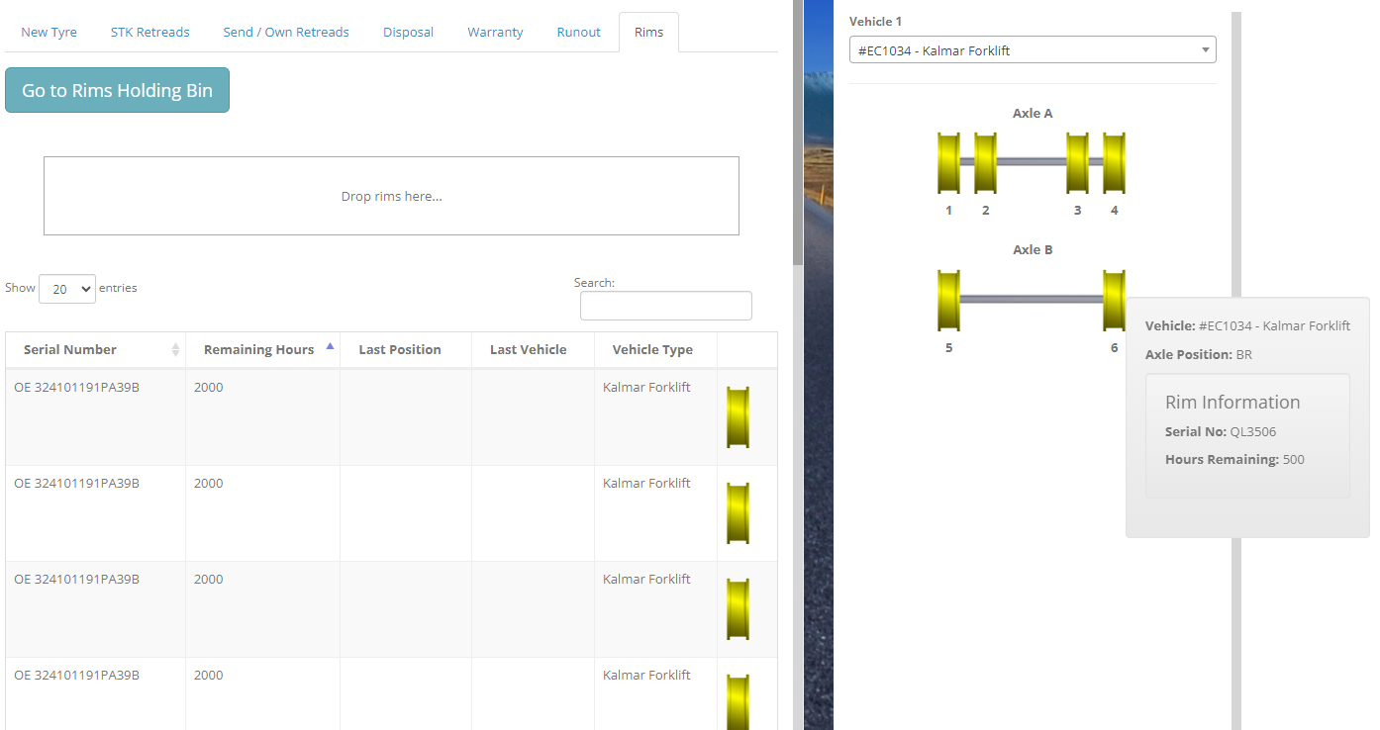Click Go to Rims Holding Bin button

click(117, 90)
